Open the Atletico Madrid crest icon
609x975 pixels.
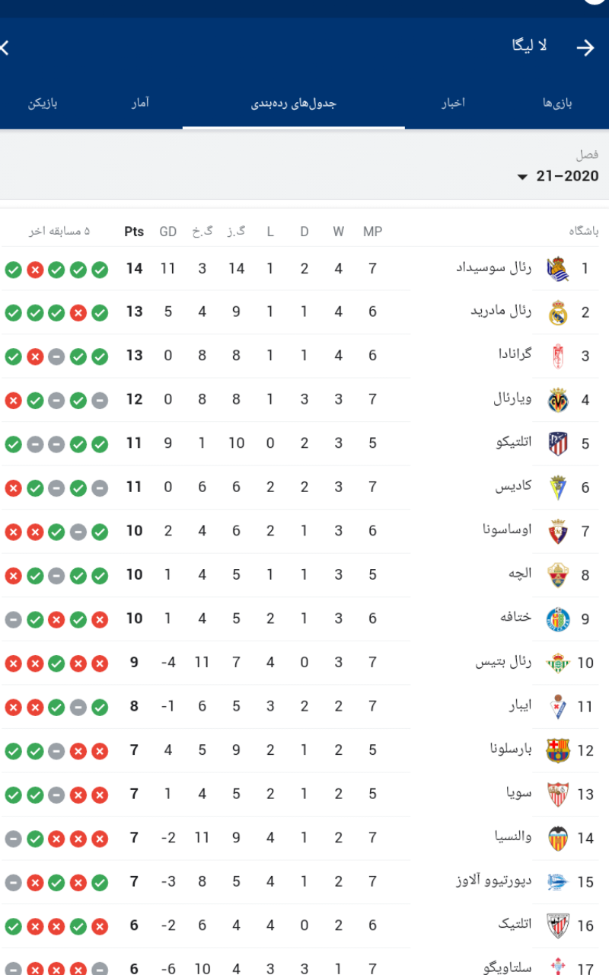(558, 443)
